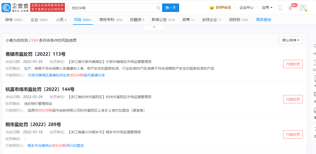Go to 企业中心
This screenshot has height=154, width=316.
pos(246,8)
